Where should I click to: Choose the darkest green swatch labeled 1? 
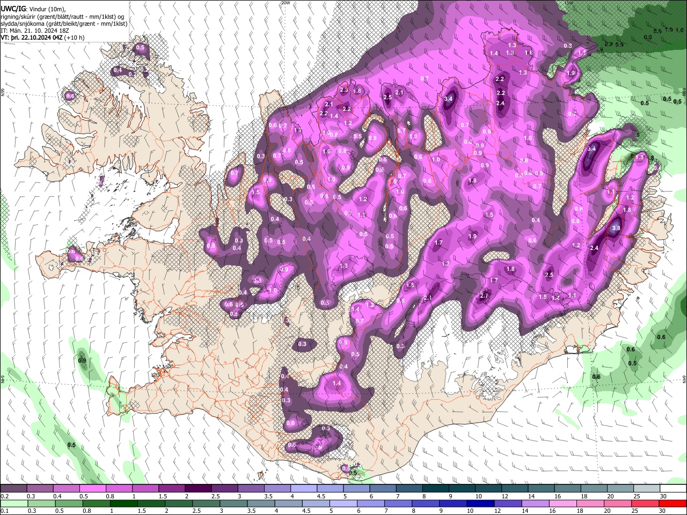pos(123,503)
